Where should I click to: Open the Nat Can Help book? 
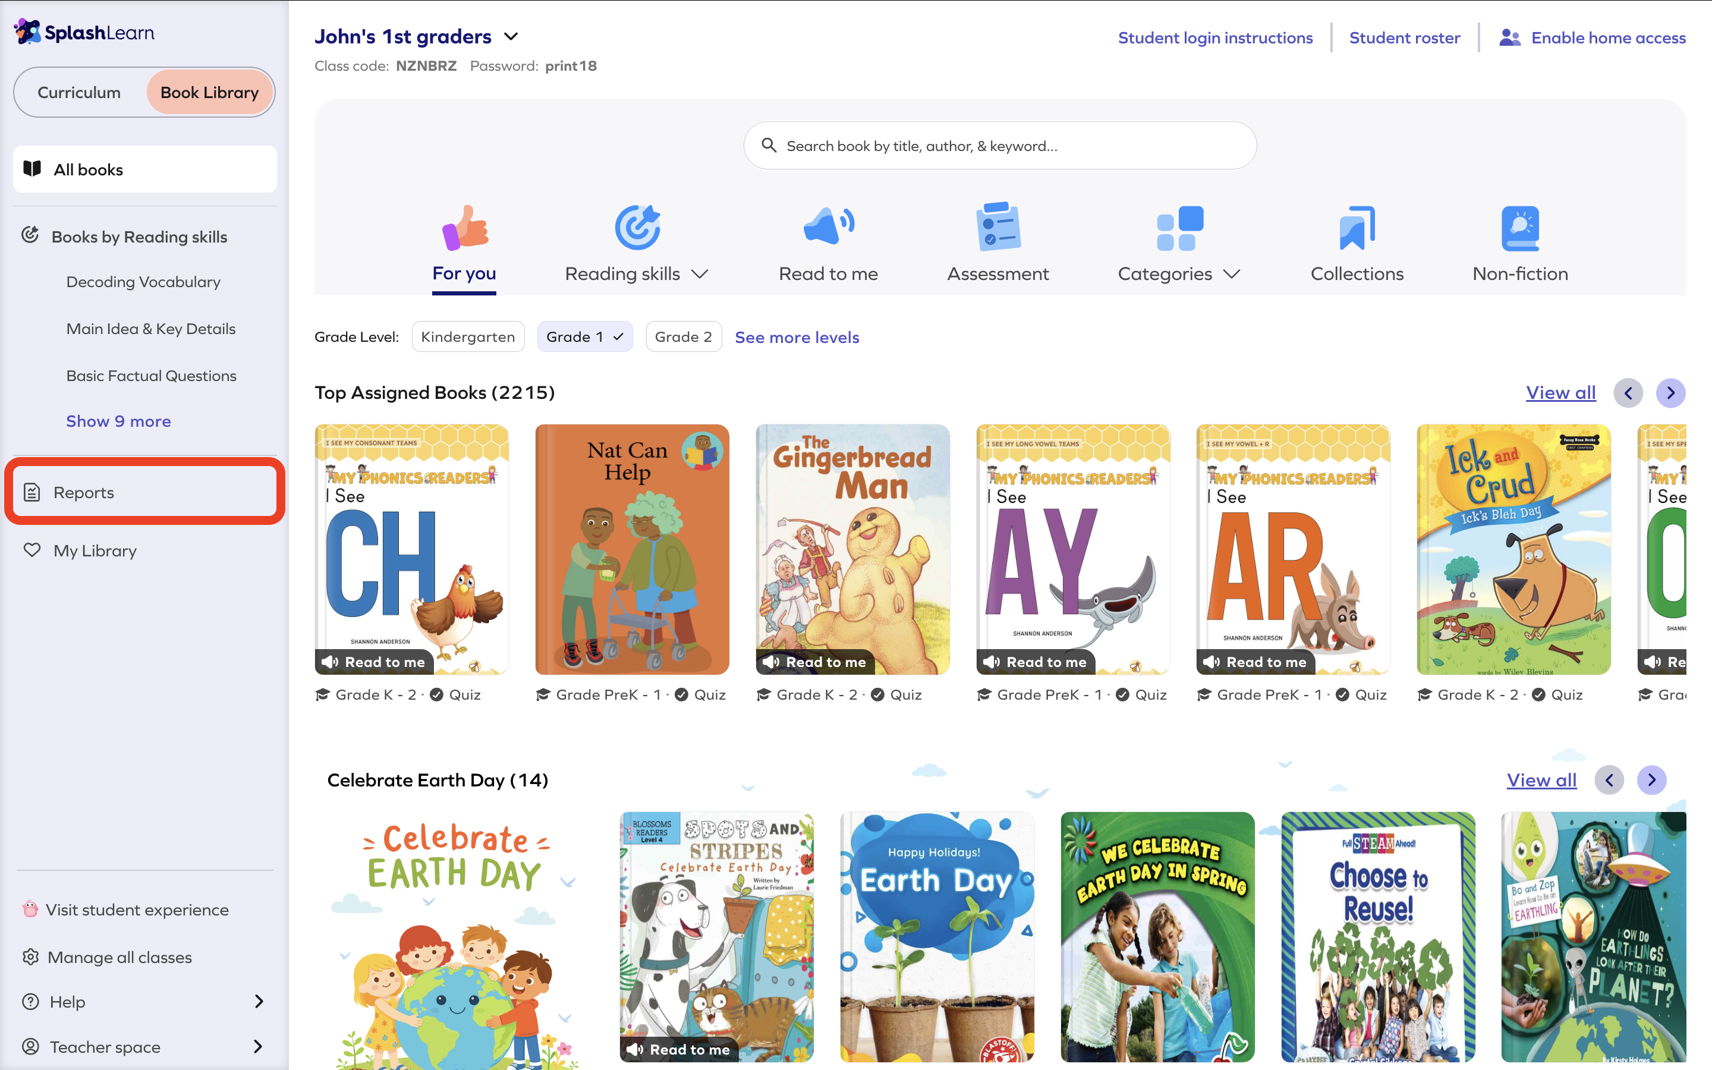632,549
